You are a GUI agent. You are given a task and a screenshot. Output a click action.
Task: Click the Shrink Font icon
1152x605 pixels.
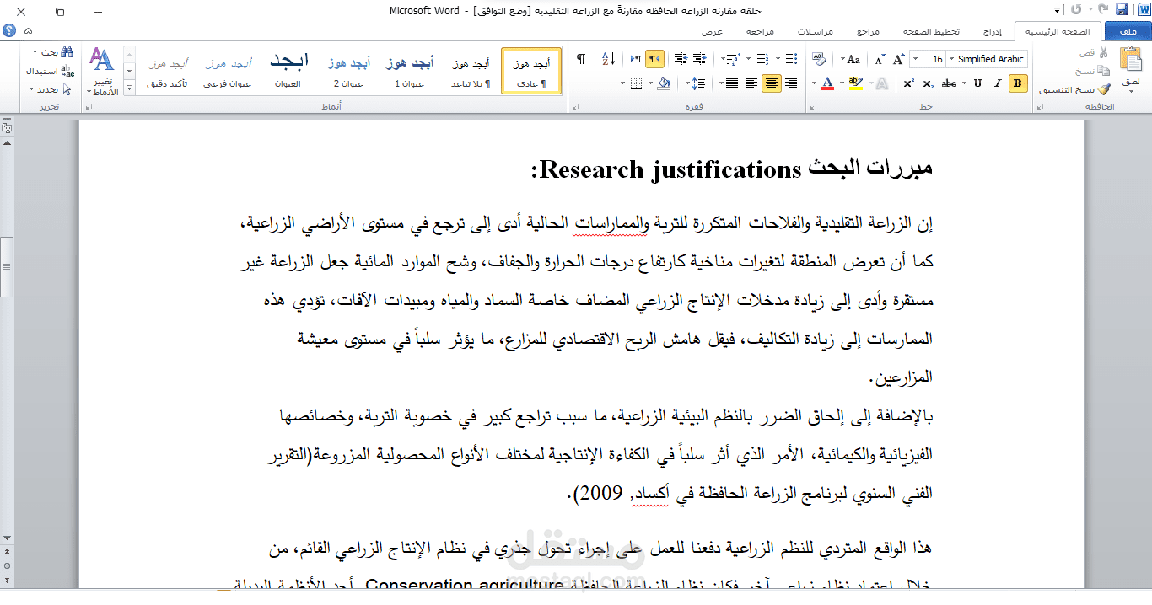880,59
